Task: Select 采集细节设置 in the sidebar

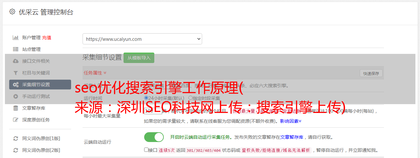Action: 40,85
